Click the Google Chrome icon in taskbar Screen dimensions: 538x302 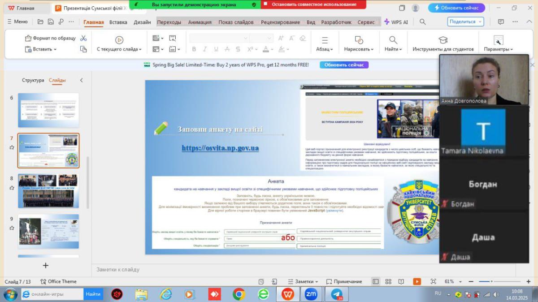(239, 294)
